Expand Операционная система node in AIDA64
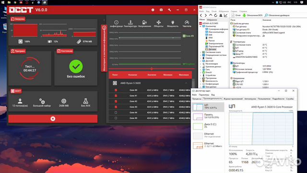 pos(201,55)
